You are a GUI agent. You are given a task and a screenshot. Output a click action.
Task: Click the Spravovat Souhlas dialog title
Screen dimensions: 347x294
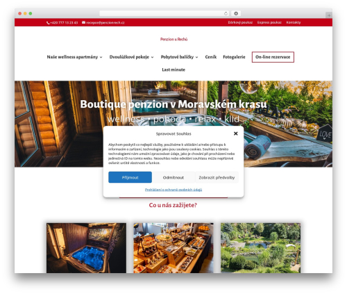(x=173, y=133)
